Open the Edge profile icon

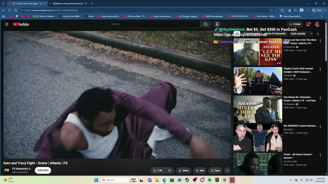click(x=302, y=10)
